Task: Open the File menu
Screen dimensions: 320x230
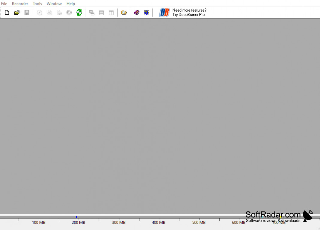Action: [4, 4]
